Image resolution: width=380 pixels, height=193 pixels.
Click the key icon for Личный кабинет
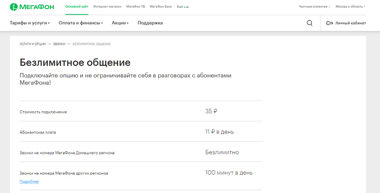[329, 23]
